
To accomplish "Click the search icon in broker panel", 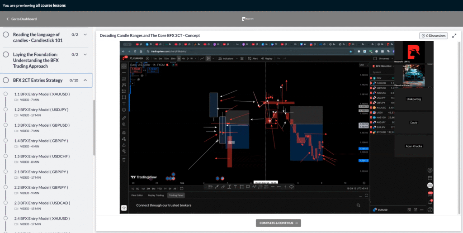I will pos(358,205).
